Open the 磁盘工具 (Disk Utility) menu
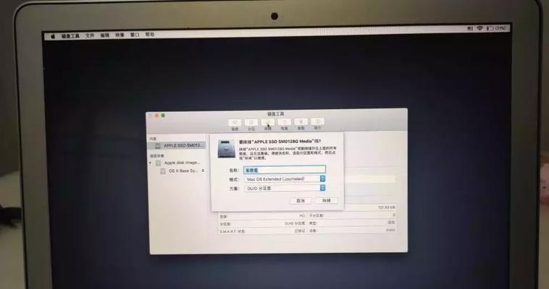Screen dimensions: 549x289 tap(70, 35)
